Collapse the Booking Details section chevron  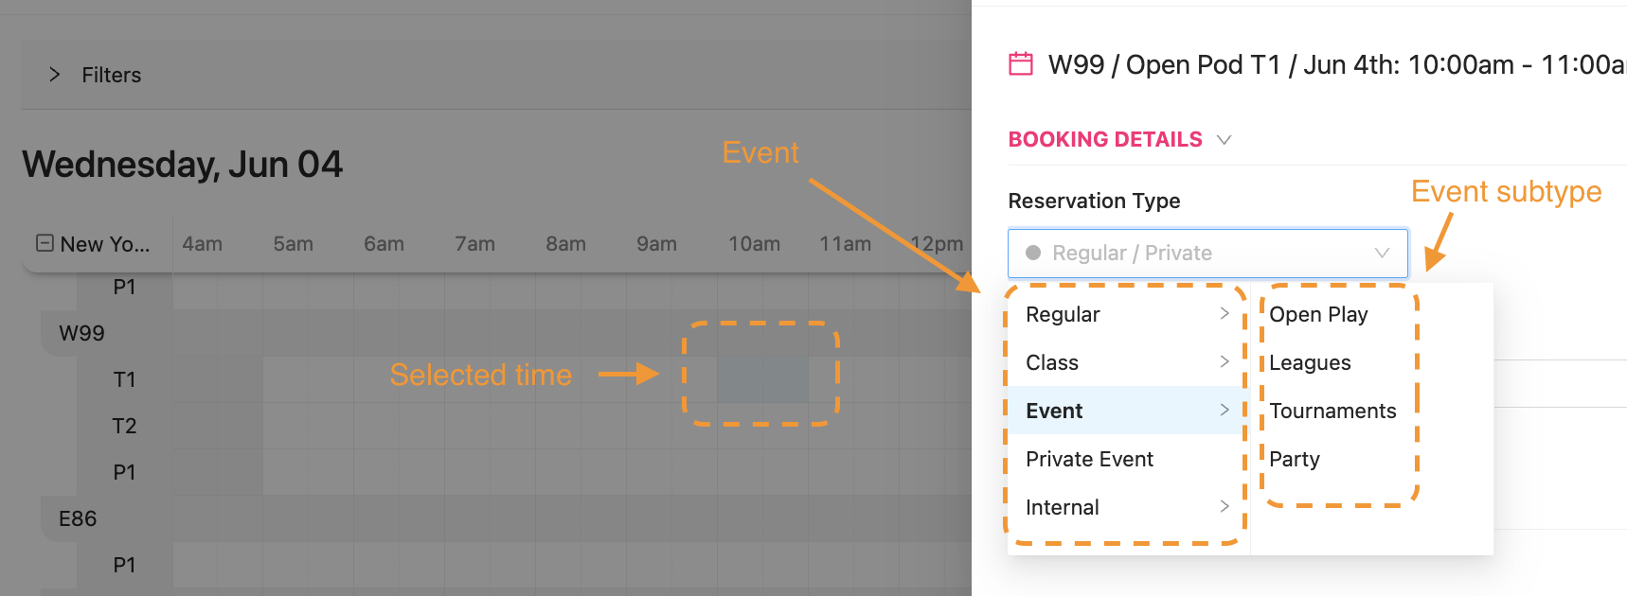1224,140
